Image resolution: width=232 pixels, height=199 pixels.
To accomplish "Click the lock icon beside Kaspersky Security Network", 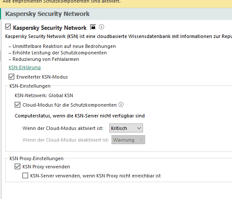I will pyautogui.click(x=93, y=27).
